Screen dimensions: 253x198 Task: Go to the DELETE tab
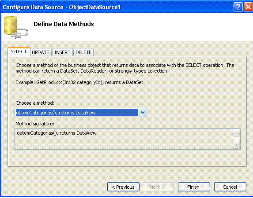coord(83,52)
